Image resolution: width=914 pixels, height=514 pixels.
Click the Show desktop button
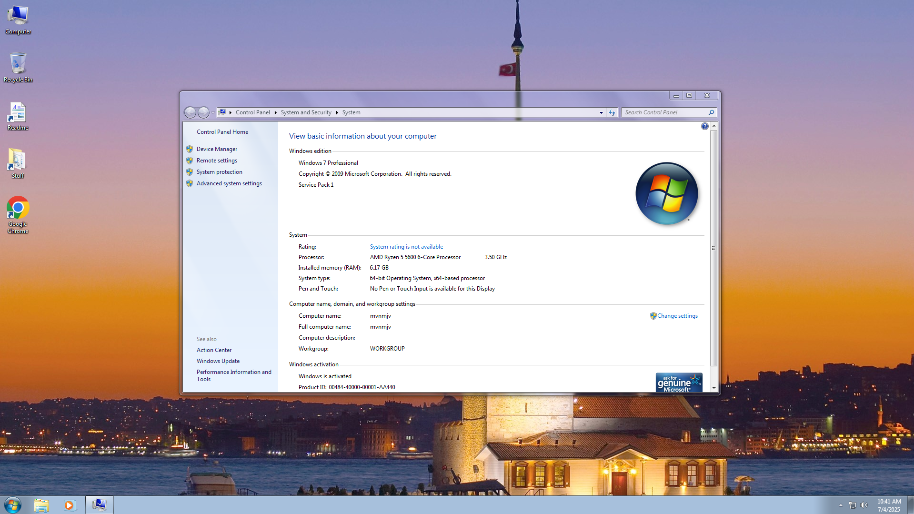click(x=910, y=505)
